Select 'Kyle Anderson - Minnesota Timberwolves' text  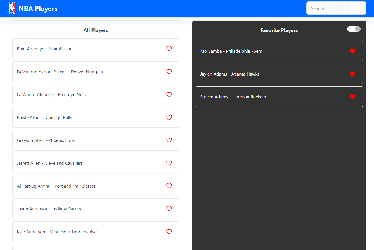coord(58,232)
